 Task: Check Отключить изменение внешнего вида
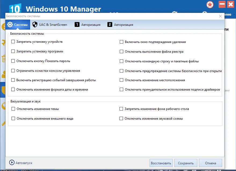click(x=13, y=118)
